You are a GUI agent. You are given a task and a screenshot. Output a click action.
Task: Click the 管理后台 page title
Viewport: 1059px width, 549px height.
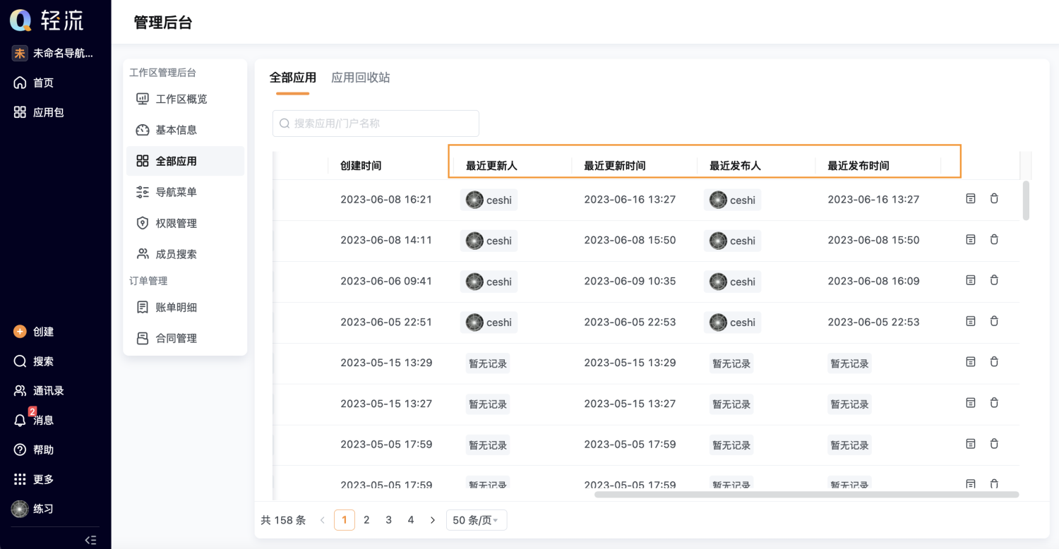[x=163, y=23]
